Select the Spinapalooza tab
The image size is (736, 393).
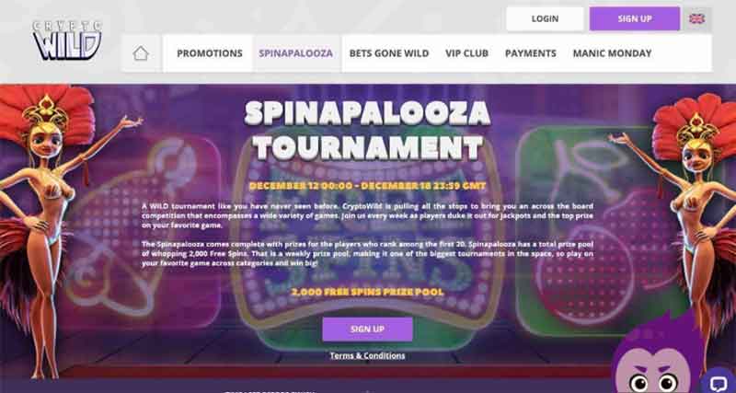(x=295, y=53)
